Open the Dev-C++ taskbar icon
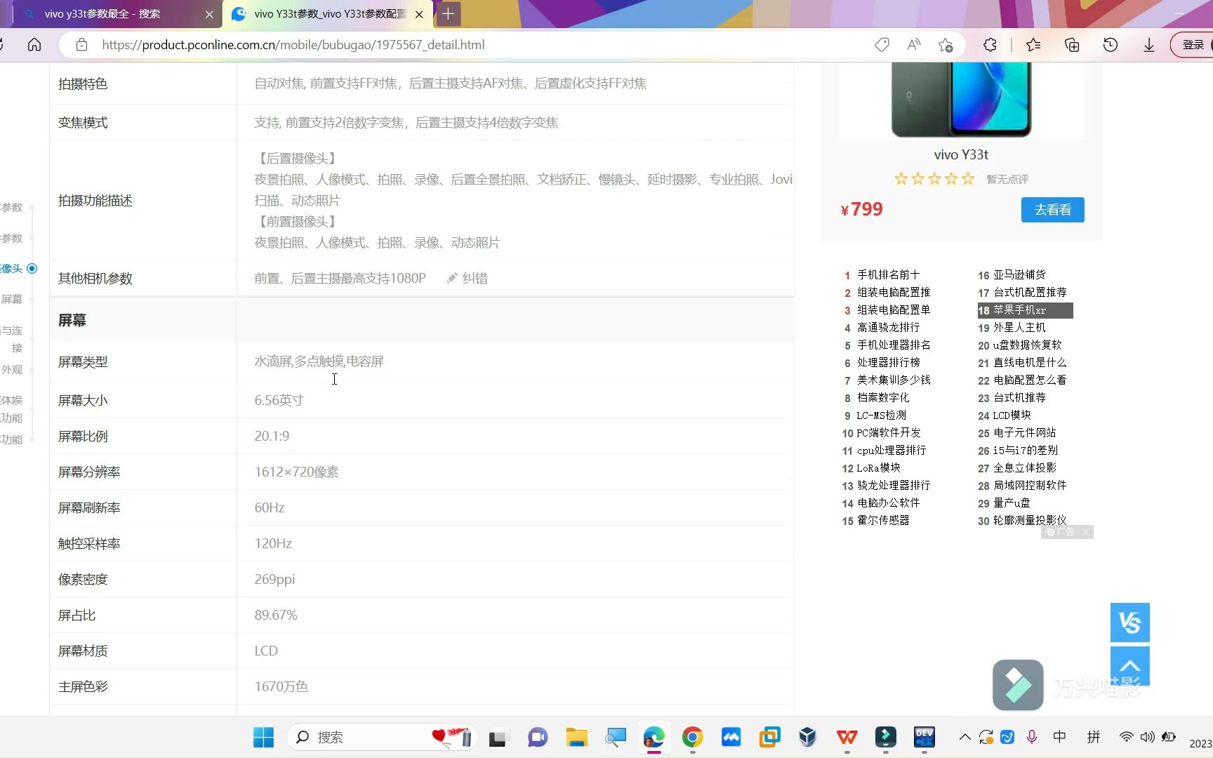 pos(924,737)
